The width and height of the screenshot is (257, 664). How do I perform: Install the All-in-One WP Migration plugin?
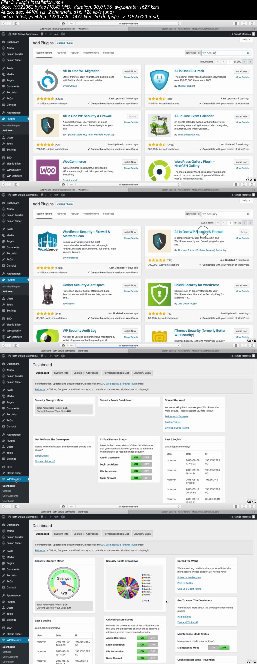coord(130,71)
